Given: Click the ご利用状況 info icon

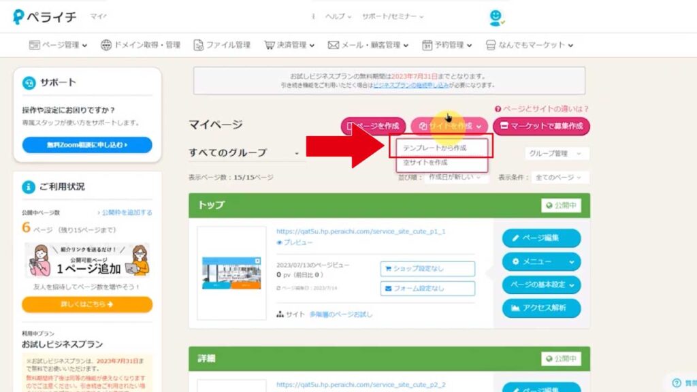Looking at the screenshot, I should [x=29, y=187].
